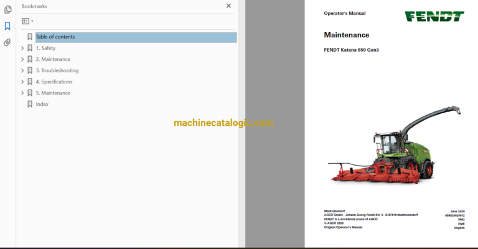Image resolution: width=478 pixels, height=249 pixels.
Task: Open the bookmark options dropdown menu
Action: (28, 21)
